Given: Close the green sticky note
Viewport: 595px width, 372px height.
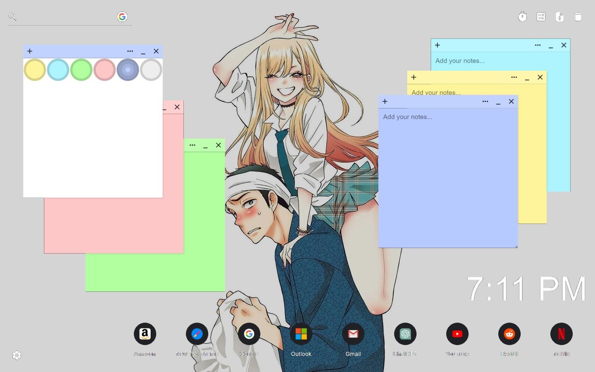Looking at the screenshot, I should [x=218, y=145].
